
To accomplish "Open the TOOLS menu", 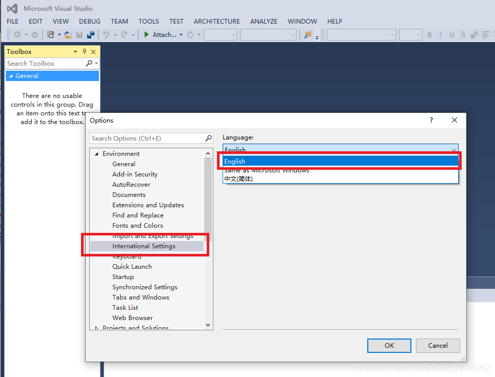I will tap(149, 21).
